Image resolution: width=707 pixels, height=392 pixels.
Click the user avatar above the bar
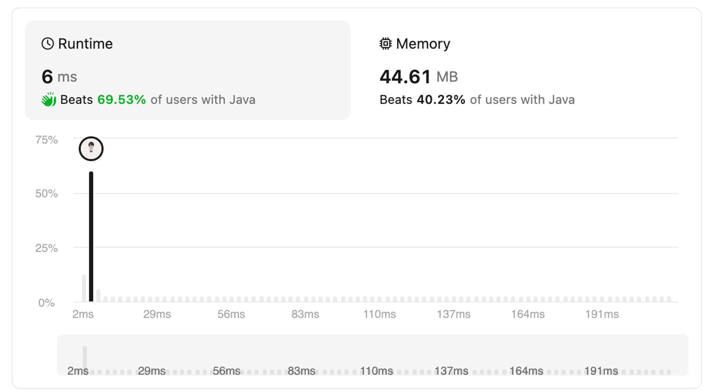coord(91,149)
